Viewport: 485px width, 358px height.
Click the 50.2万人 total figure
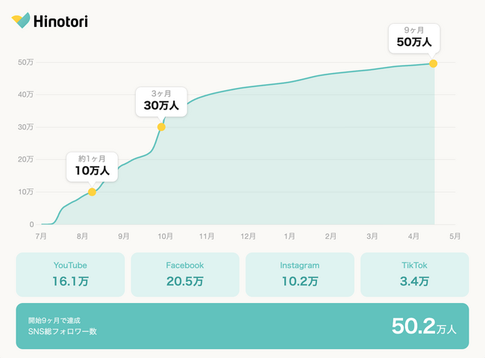click(x=424, y=326)
